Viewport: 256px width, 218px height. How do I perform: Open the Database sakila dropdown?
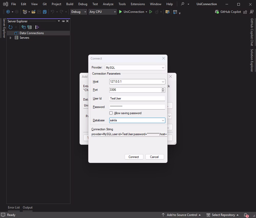[x=163, y=120]
